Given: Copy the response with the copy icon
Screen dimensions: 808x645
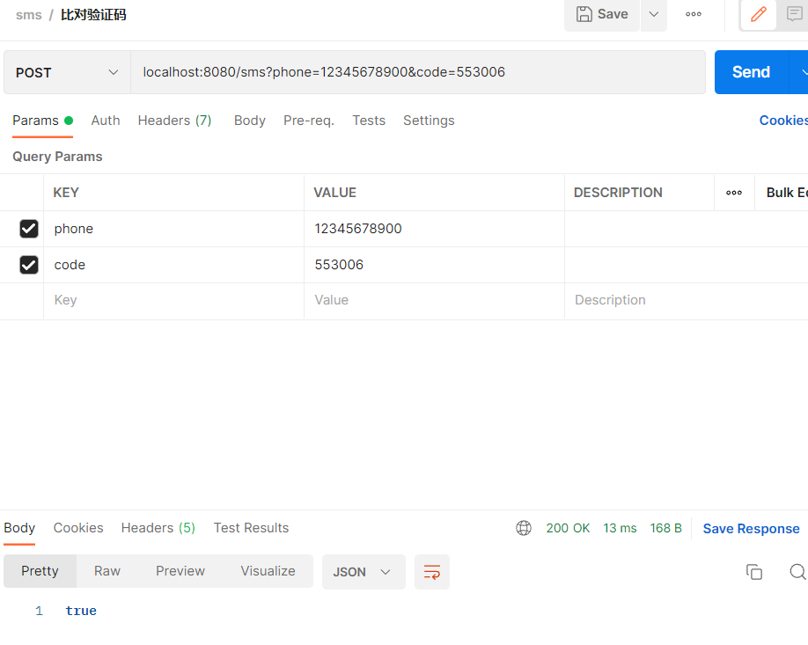Looking at the screenshot, I should click(754, 572).
